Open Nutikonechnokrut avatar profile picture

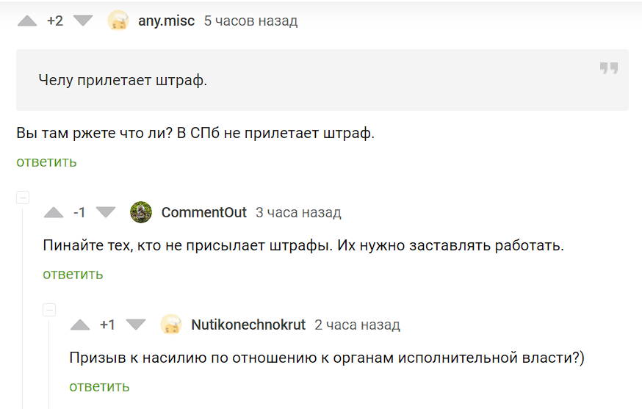click(x=171, y=325)
